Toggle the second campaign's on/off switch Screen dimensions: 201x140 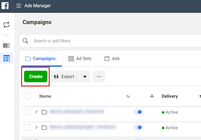(x=138, y=127)
